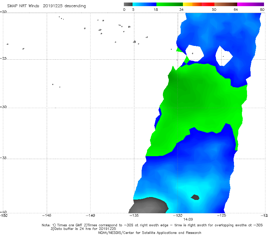Screen dimensions: 268x235
Task: Click the large dark gray low-wind patch
Action: 149,205
